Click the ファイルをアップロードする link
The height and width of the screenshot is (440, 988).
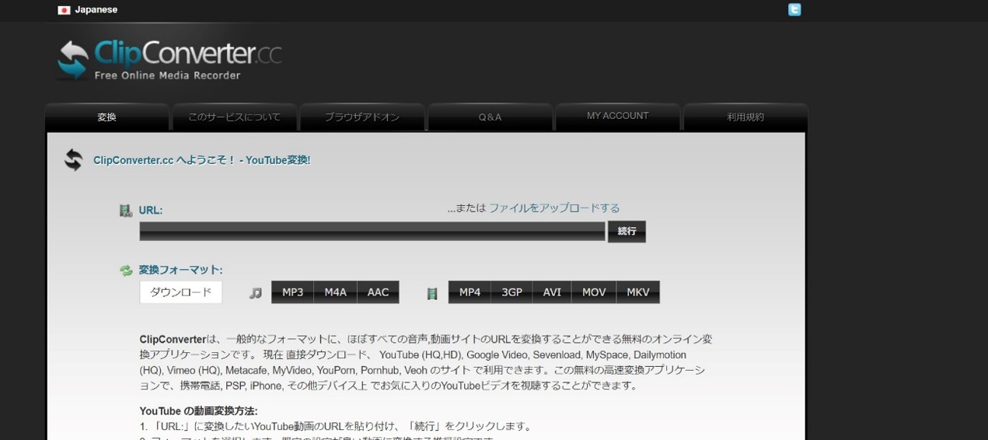click(554, 208)
